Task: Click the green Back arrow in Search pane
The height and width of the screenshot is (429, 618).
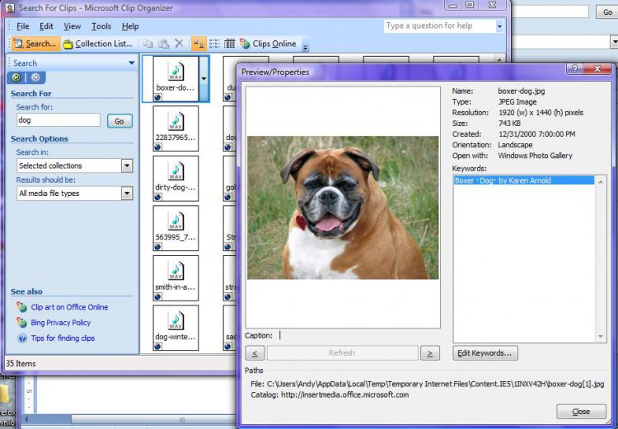Action: click(x=16, y=77)
